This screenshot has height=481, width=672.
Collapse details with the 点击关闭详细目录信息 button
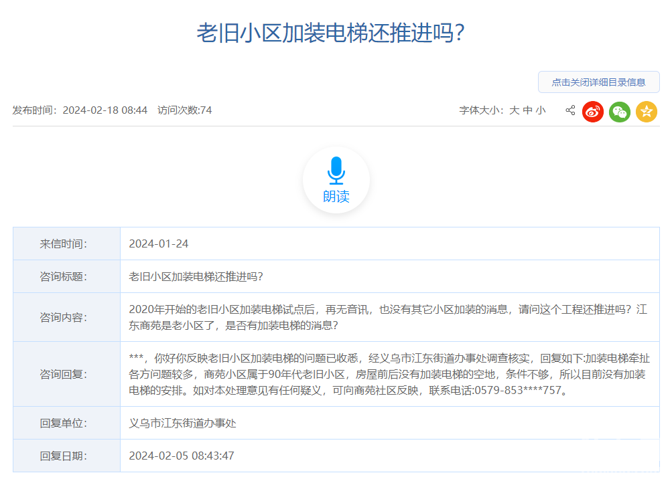598,82
